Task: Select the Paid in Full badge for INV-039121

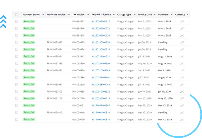Action: click(x=29, y=105)
